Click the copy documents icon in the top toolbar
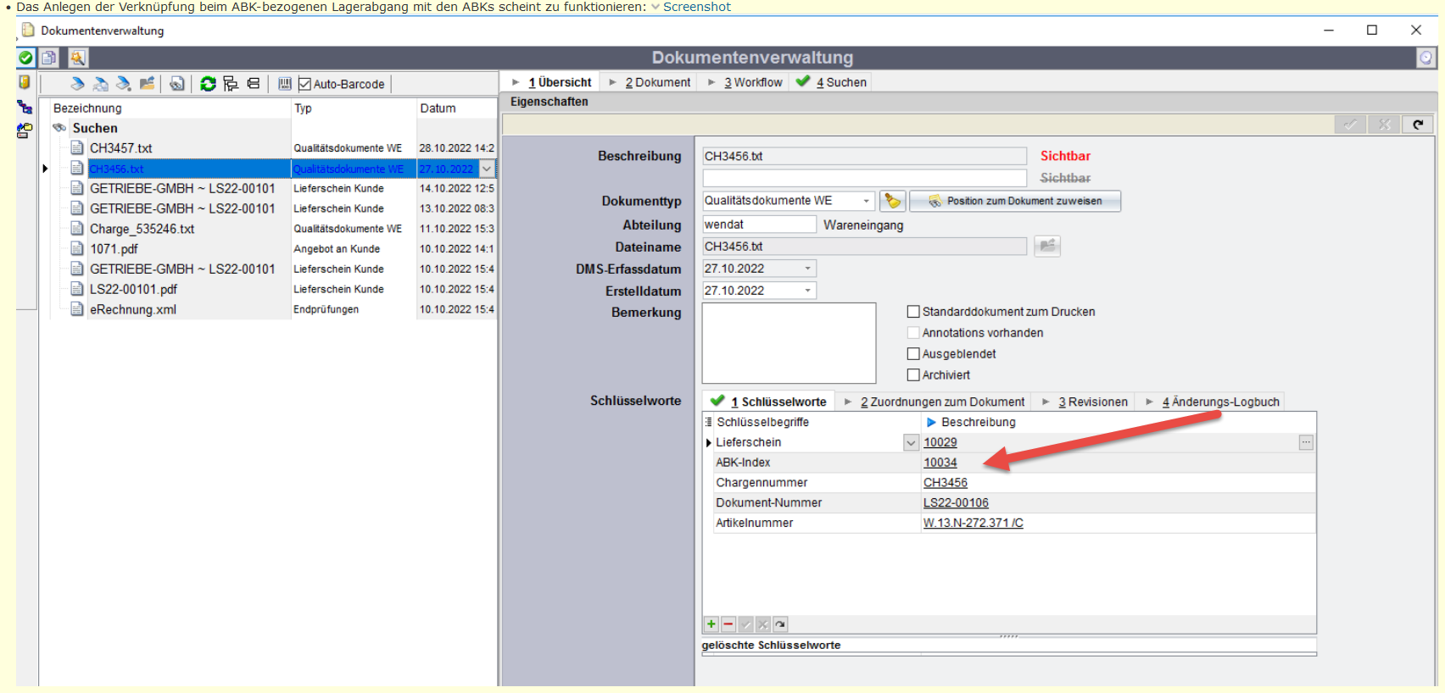The image size is (1445, 693). [49, 58]
